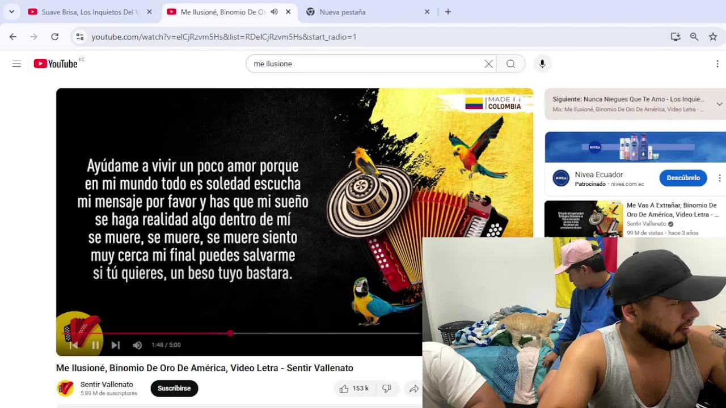Install YouTube app icon in address bar
Screen dimensions: 726x408
[675, 37]
